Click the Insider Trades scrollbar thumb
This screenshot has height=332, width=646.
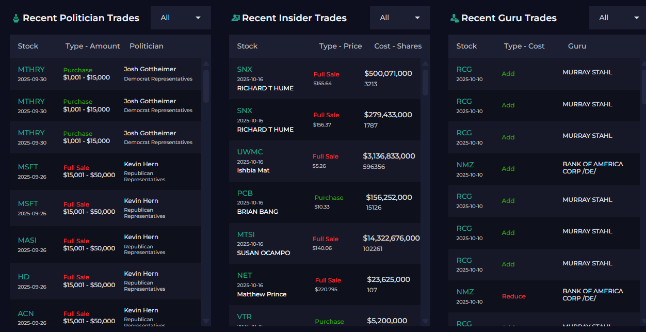[x=426, y=83]
